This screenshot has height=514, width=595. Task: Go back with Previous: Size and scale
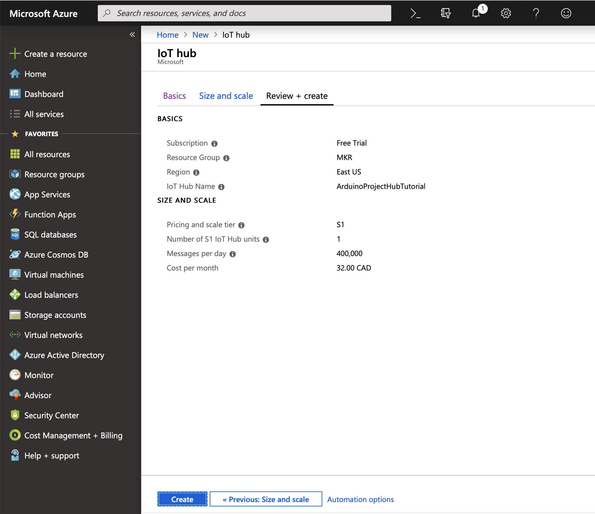pos(266,499)
